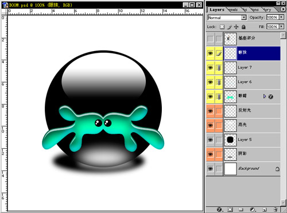The width and height of the screenshot is (287, 213).
Task: Hide the 高光 layer
Action: 210,126
